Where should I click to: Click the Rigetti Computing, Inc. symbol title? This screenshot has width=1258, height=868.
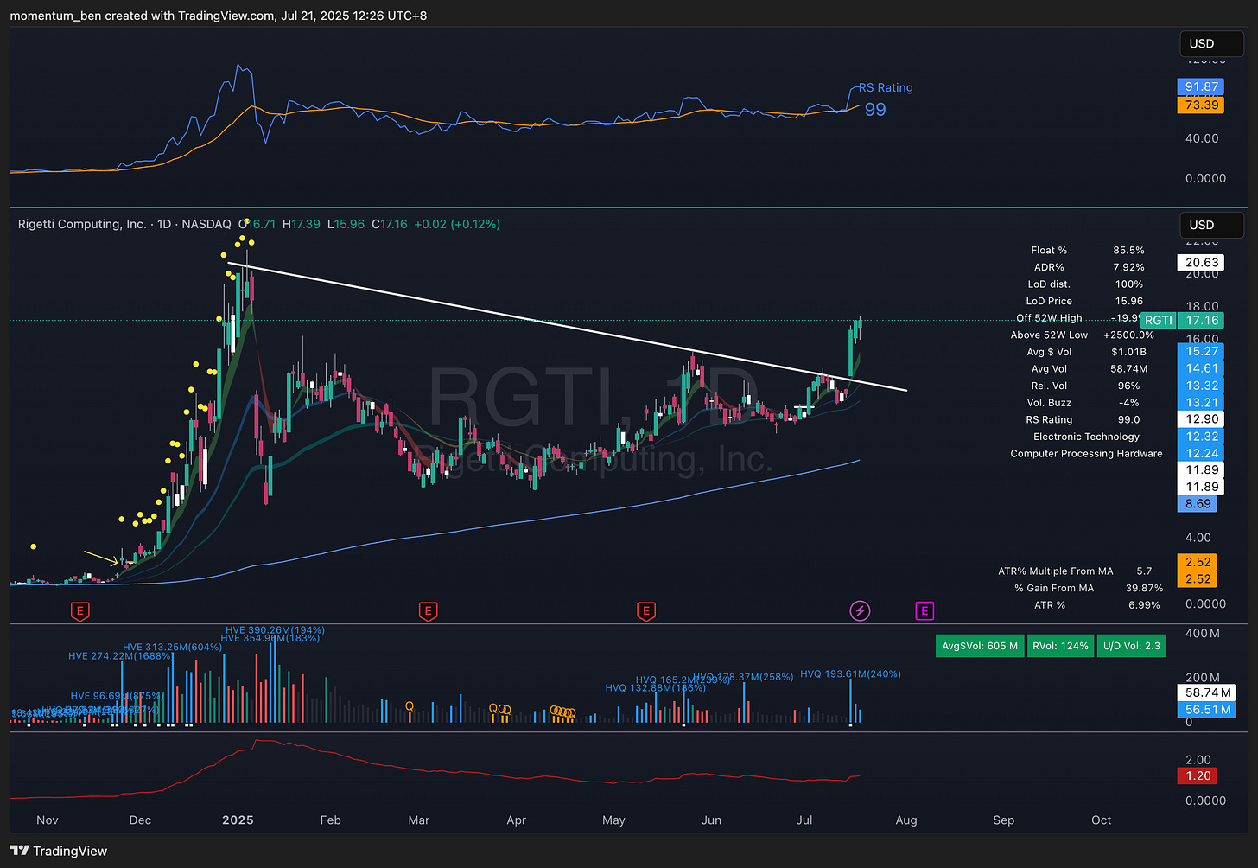coord(82,224)
